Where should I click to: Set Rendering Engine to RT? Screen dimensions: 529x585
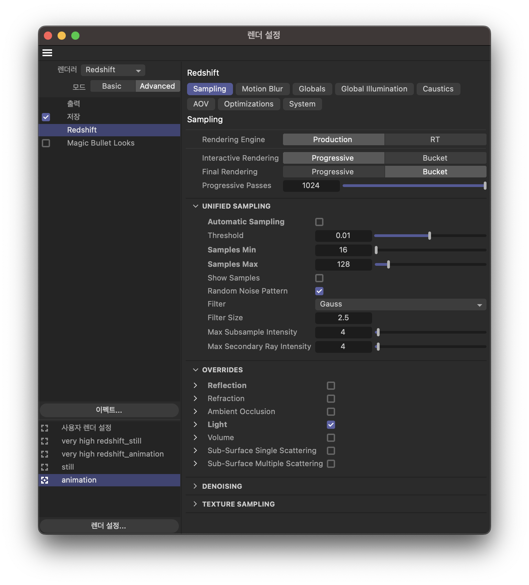tap(435, 139)
